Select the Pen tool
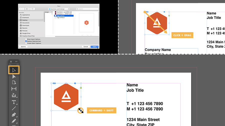The height and width of the screenshot is (126, 225). tap(14, 115)
